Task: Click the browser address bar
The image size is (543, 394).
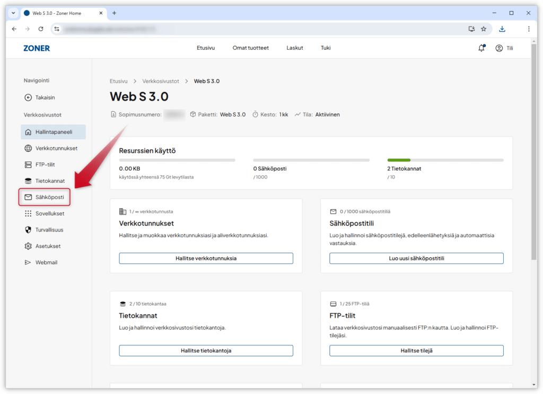Action: (255, 29)
